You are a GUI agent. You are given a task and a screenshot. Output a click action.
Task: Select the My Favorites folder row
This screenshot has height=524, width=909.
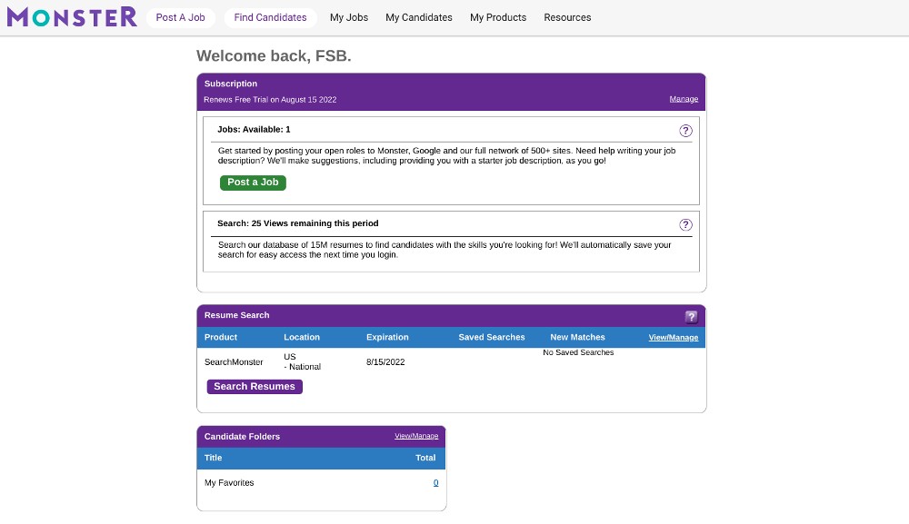(321, 483)
